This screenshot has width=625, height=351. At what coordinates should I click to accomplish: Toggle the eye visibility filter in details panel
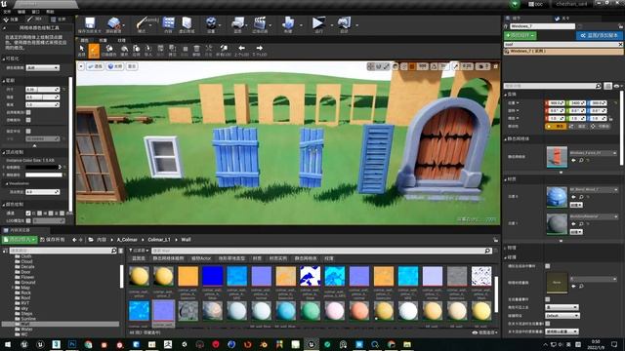[x=617, y=86]
